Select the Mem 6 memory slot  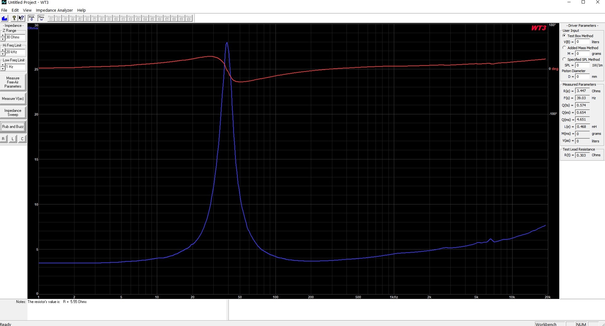[87, 18]
